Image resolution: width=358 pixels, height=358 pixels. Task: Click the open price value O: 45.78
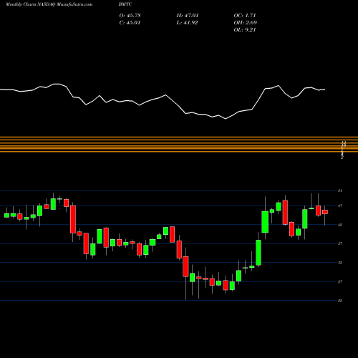[x=130, y=16]
